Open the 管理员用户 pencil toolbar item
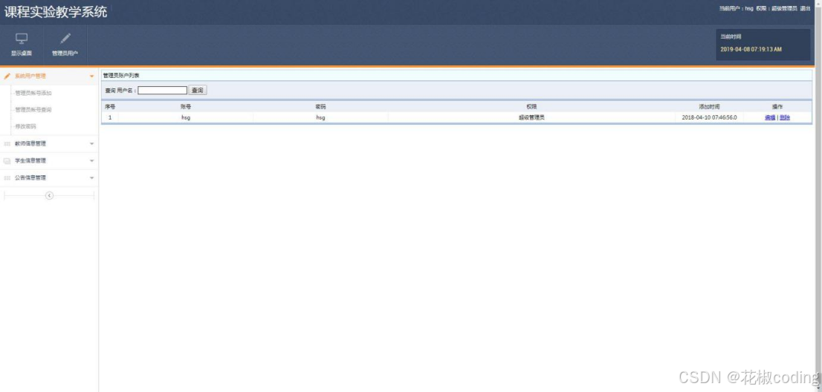The width and height of the screenshot is (822, 392). (x=65, y=45)
